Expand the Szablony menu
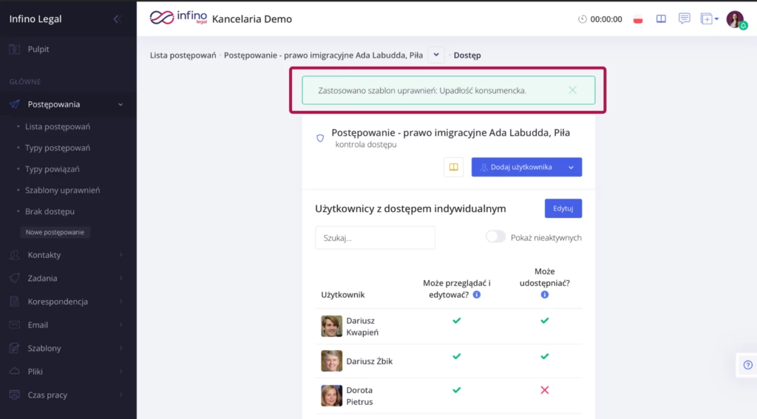Image resolution: width=757 pixels, height=419 pixels. point(120,348)
